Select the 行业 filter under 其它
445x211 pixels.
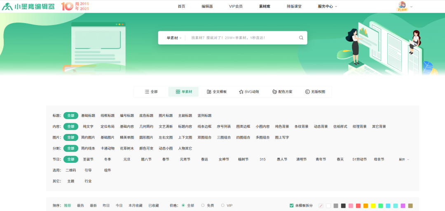click(88, 181)
